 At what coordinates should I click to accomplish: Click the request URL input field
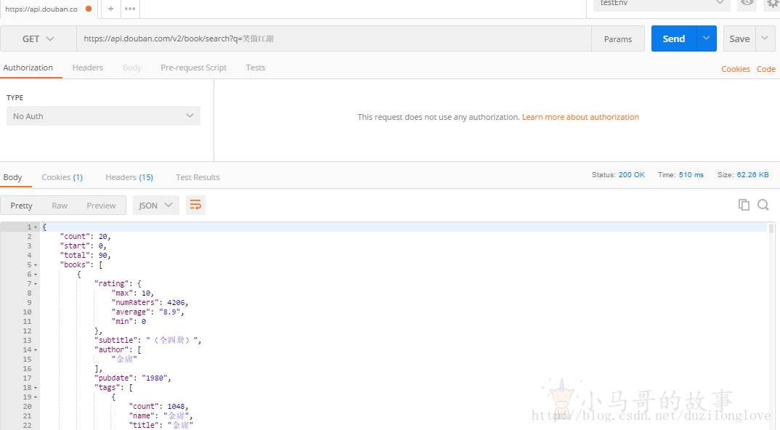click(x=334, y=38)
